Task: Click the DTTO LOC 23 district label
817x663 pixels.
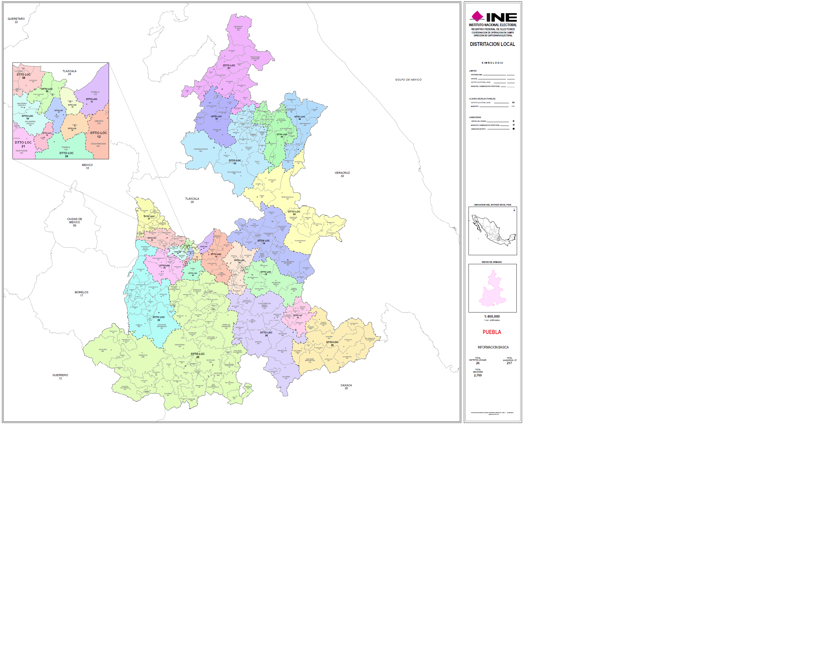Action: coord(197,355)
